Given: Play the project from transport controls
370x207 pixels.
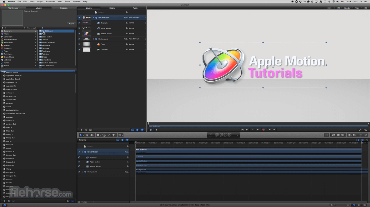Looking at the screenshot, I should pos(257,130).
